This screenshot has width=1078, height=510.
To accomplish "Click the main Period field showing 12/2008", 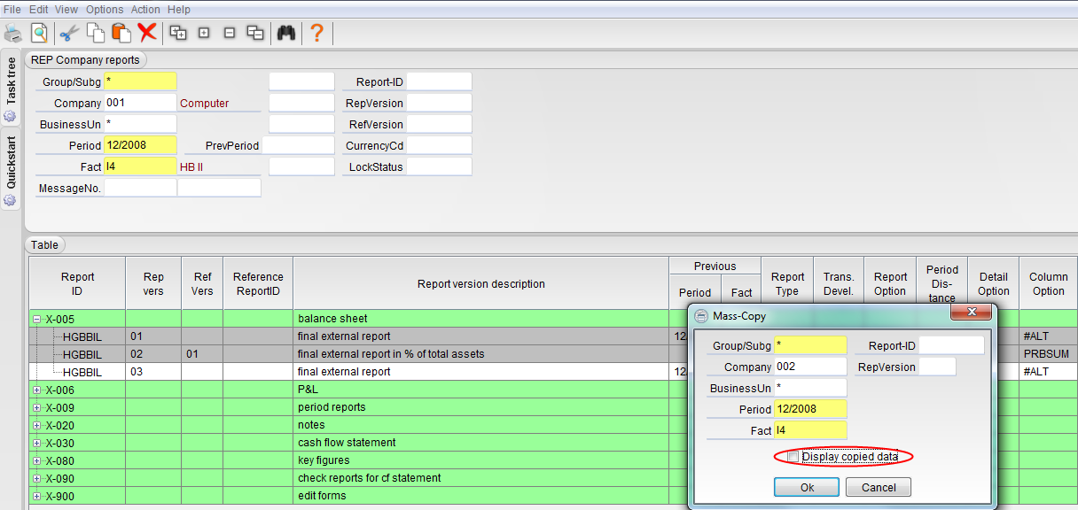I will [x=140, y=145].
